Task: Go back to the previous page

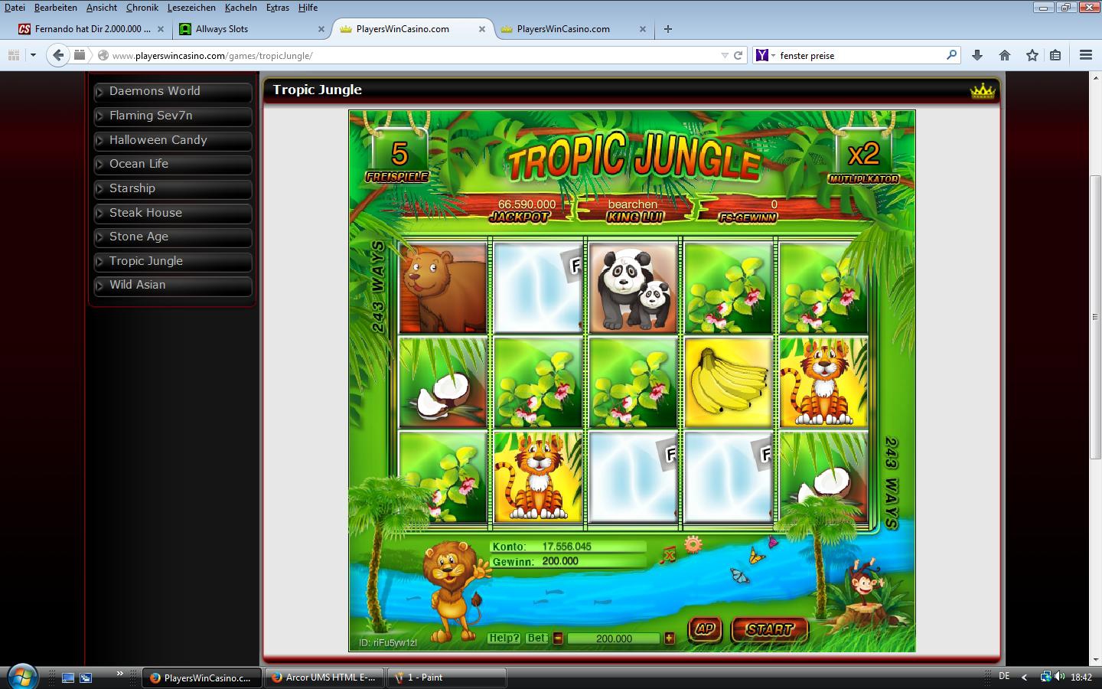Action: [57, 55]
